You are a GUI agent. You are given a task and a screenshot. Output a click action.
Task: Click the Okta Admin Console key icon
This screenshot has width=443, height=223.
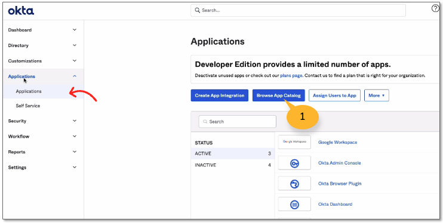click(x=294, y=163)
